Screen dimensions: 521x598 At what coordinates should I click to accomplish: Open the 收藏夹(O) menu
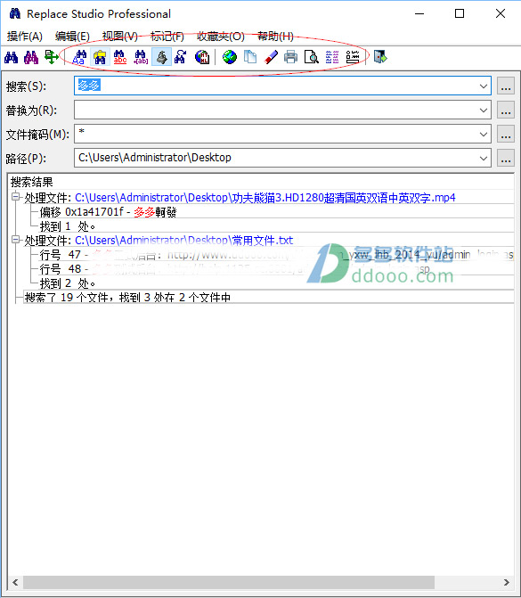pyautogui.click(x=221, y=37)
